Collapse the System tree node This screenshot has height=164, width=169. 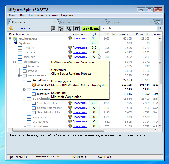click(x=10, y=43)
